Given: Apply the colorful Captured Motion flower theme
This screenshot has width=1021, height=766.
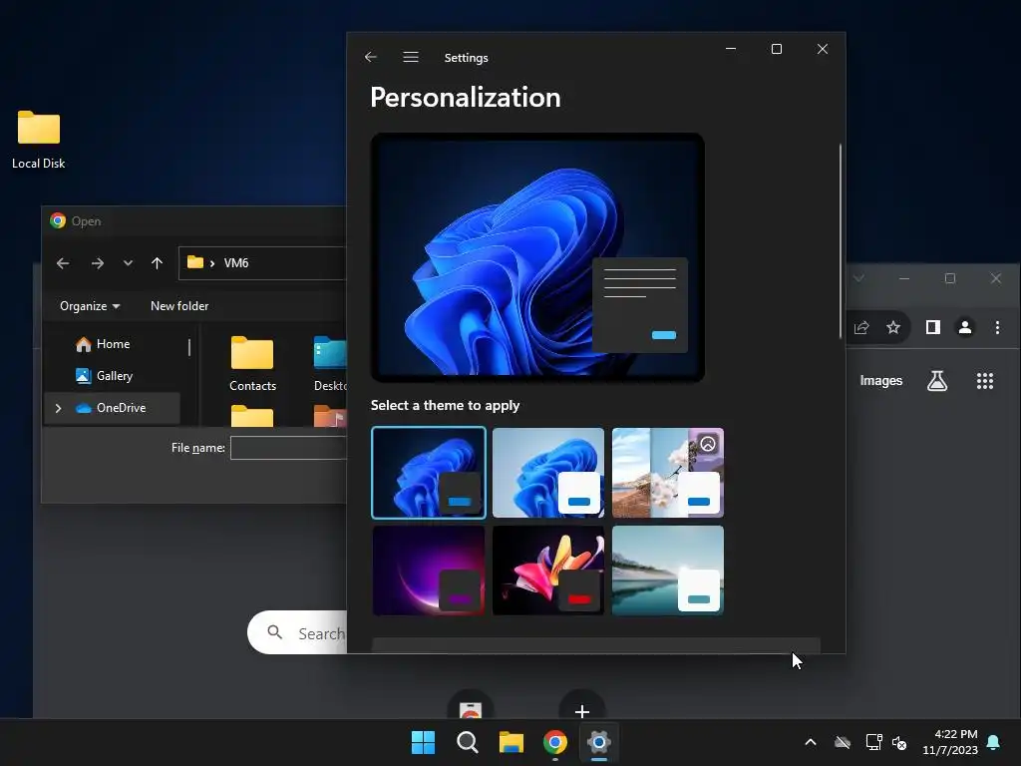Looking at the screenshot, I should [x=548, y=571].
